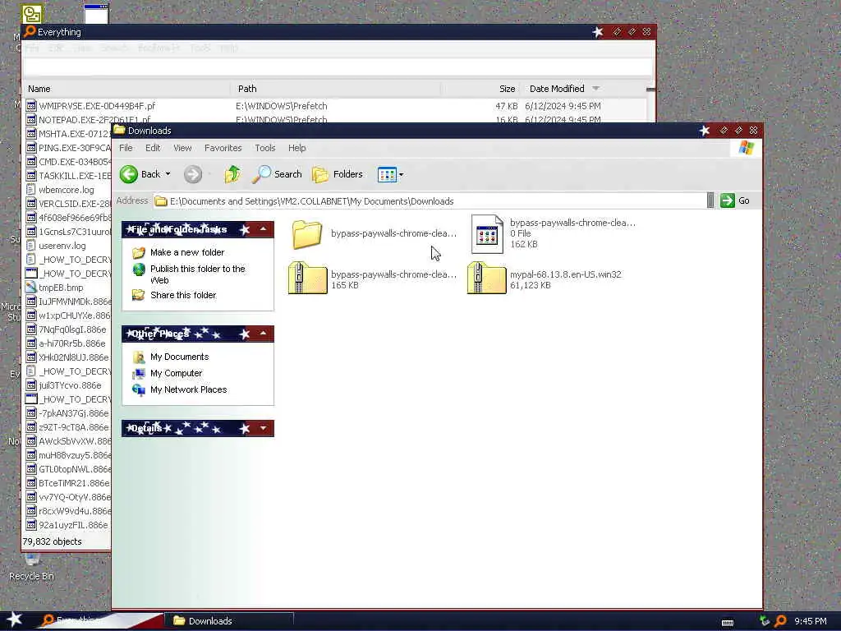Select the bypass-paywalls-chrome-clean folder icon
The height and width of the screenshot is (631, 841).
307,234
